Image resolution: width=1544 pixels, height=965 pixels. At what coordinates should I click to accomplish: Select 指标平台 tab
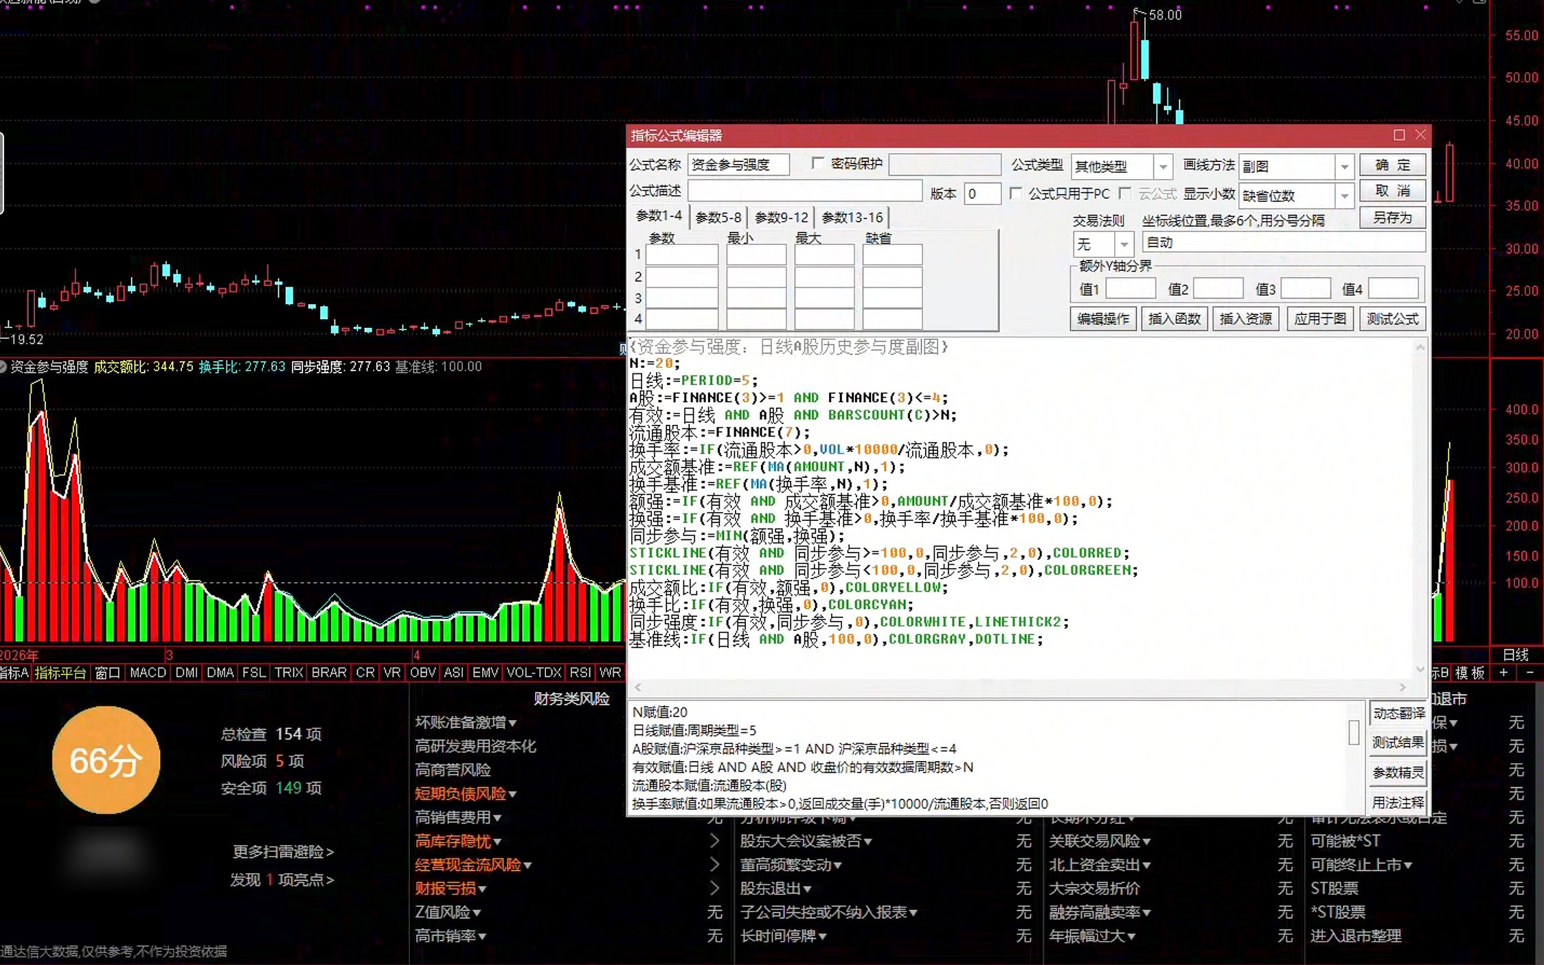[60, 673]
